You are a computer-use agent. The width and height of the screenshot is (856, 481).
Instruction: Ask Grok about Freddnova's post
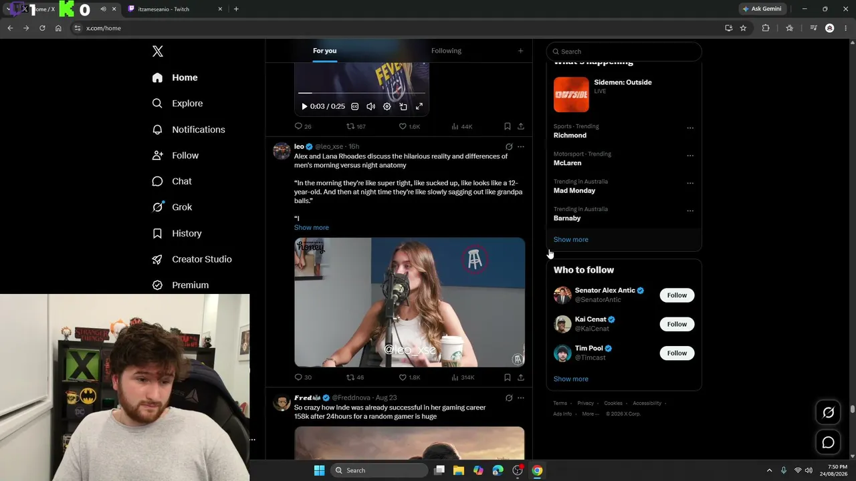[509, 397]
